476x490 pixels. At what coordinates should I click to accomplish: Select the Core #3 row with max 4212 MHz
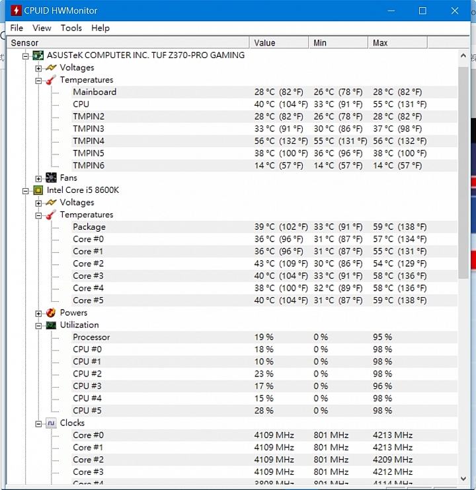tap(264, 472)
